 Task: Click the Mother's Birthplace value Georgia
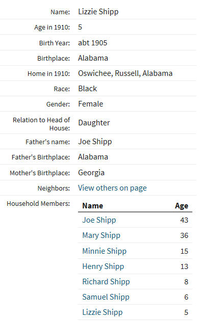click(x=91, y=173)
